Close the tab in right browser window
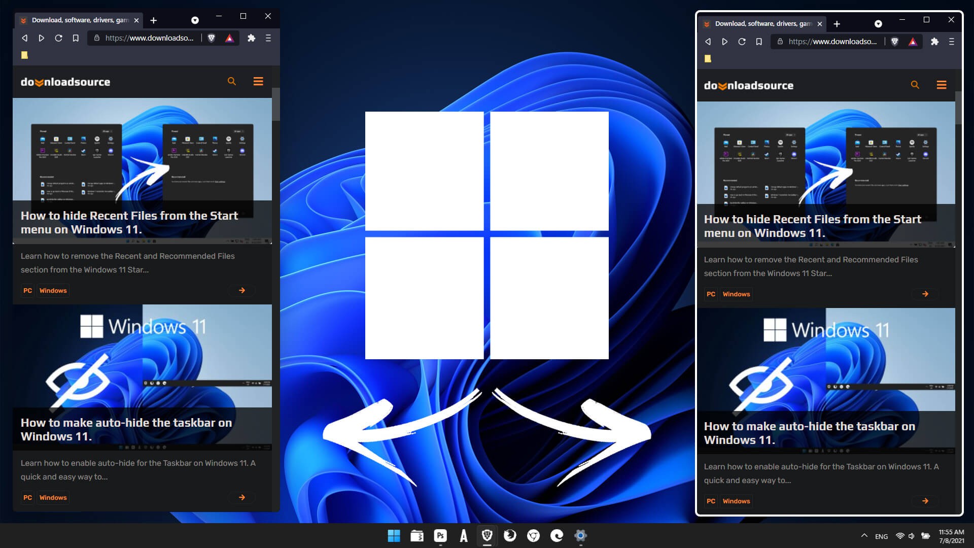This screenshot has height=548, width=974. point(819,24)
